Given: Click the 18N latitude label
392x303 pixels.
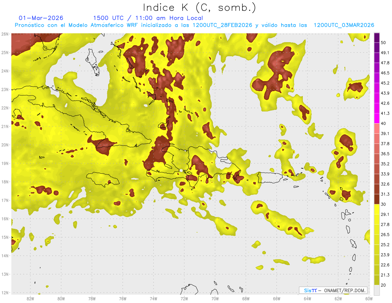Looking at the screenshot, I should point(5,182).
